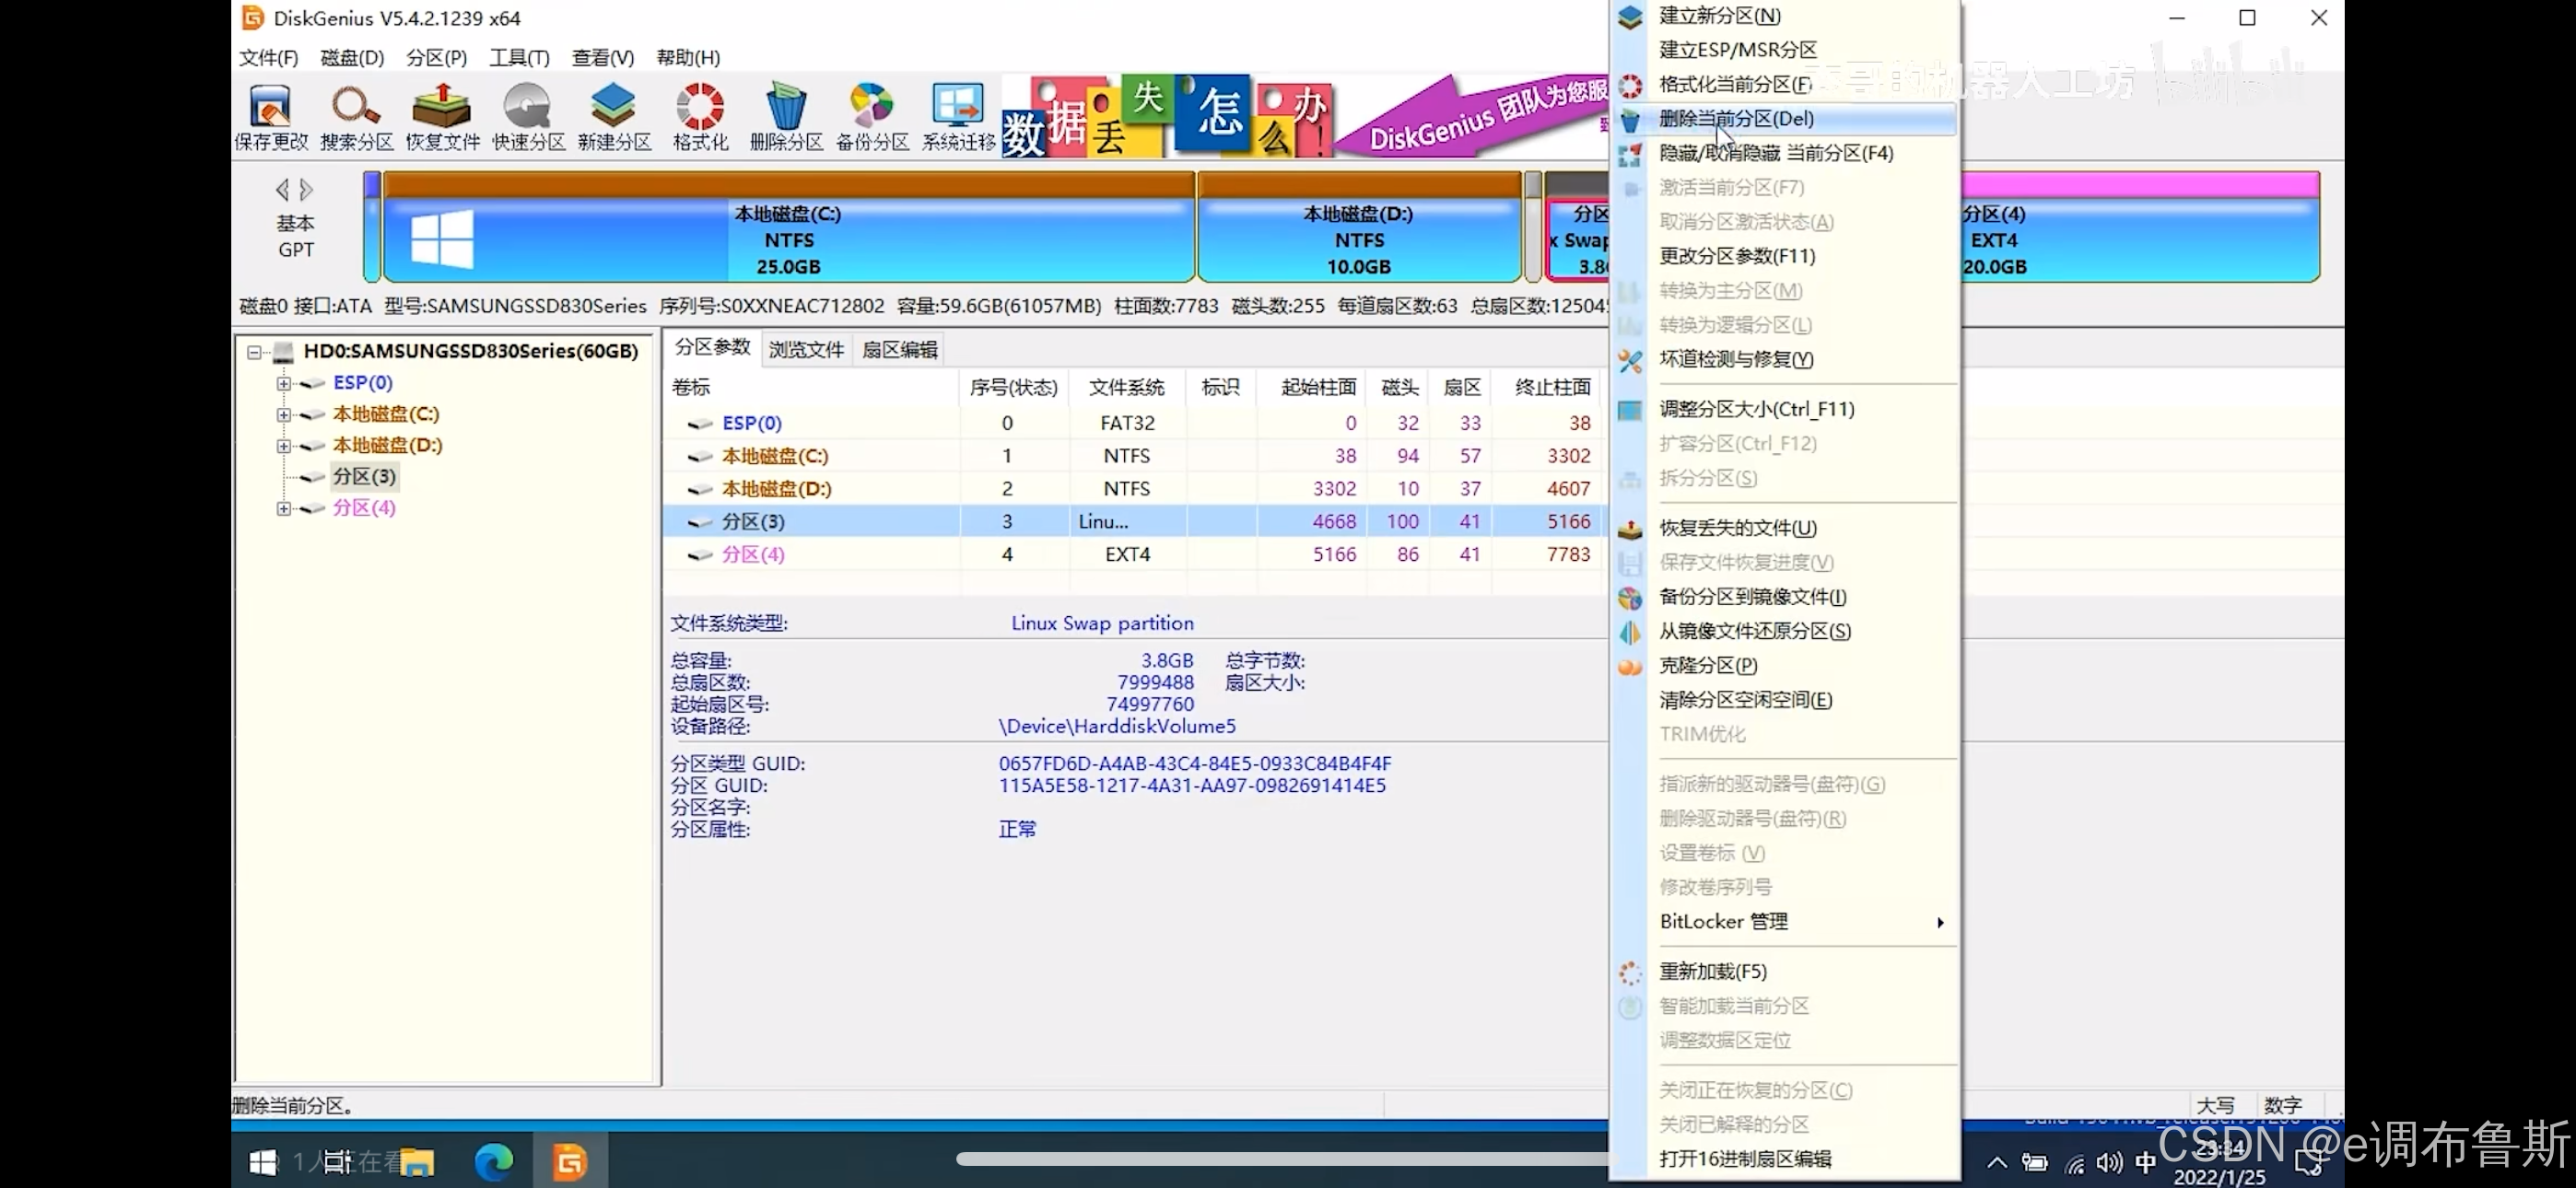The image size is (2576, 1188).
Task: Select the 分区参数 tab
Action: point(712,347)
